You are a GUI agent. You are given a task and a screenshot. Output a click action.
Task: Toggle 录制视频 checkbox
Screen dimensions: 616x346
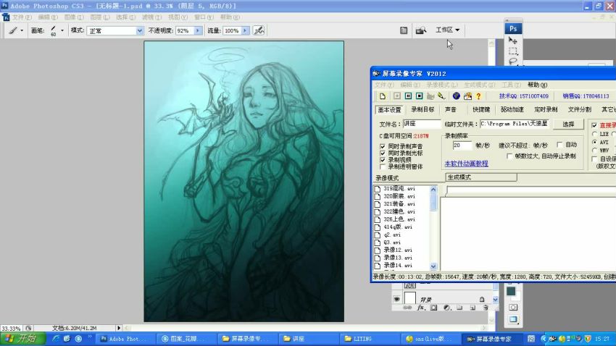(x=383, y=160)
